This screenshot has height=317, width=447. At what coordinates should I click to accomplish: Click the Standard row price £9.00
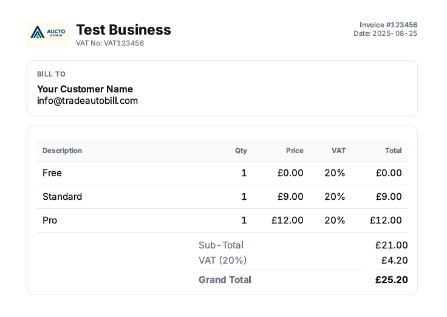click(290, 196)
